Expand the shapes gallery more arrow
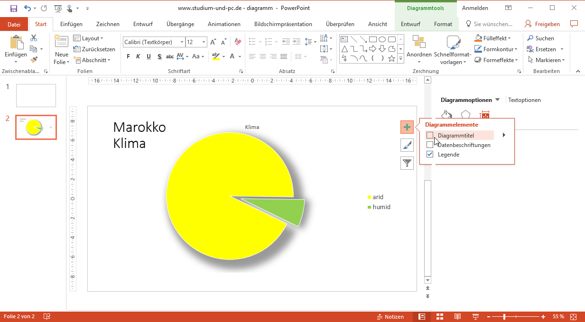The width and height of the screenshot is (585, 322). click(400, 59)
